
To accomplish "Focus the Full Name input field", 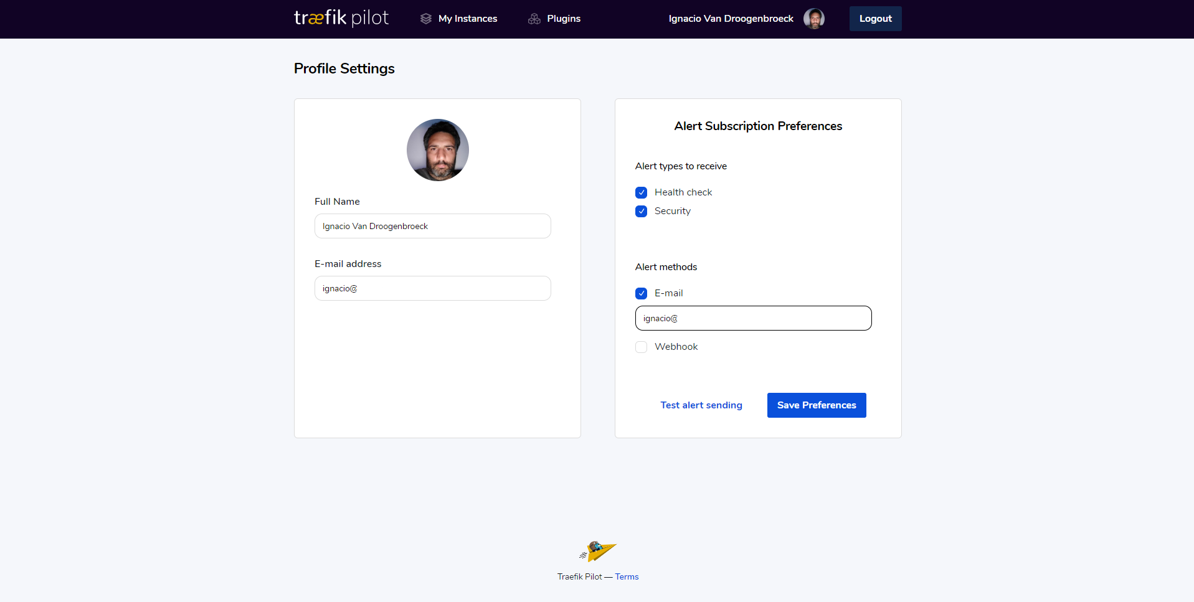I will (x=433, y=226).
